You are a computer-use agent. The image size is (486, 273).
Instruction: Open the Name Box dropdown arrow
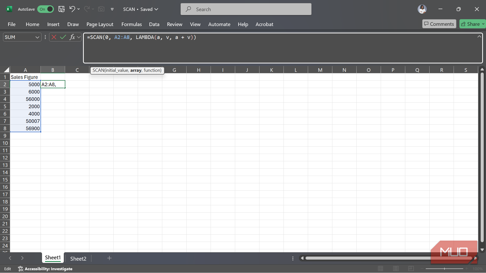click(x=37, y=37)
